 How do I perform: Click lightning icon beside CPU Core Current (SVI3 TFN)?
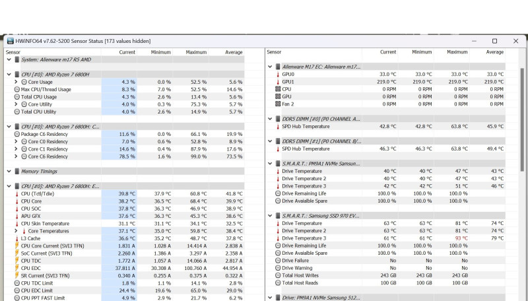click(x=17, y=246)
